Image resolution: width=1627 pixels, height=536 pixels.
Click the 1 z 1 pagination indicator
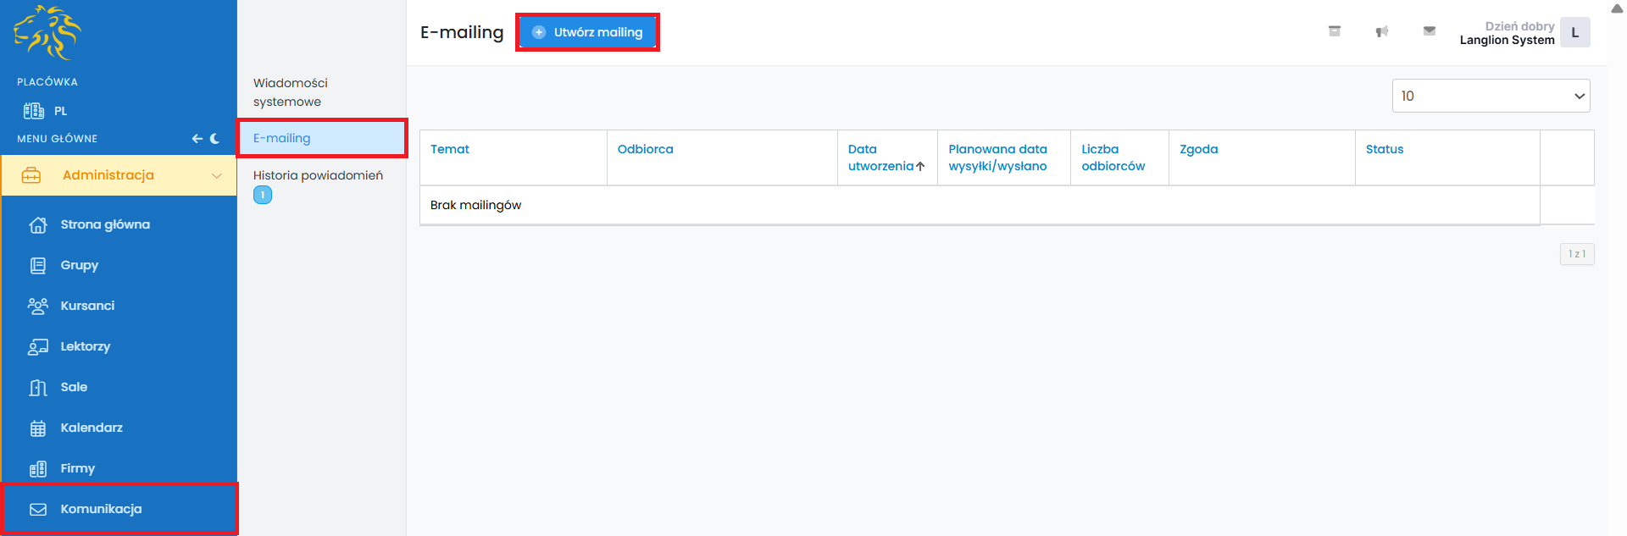1576,254
